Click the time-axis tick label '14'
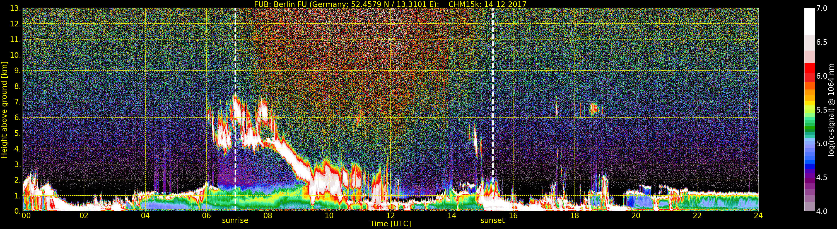This screenshot has height=229, width=837. point(452,216)
